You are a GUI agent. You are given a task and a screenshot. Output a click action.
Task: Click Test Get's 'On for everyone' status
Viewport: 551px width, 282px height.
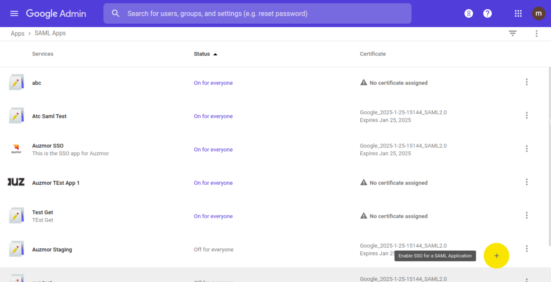coord(213,216)
